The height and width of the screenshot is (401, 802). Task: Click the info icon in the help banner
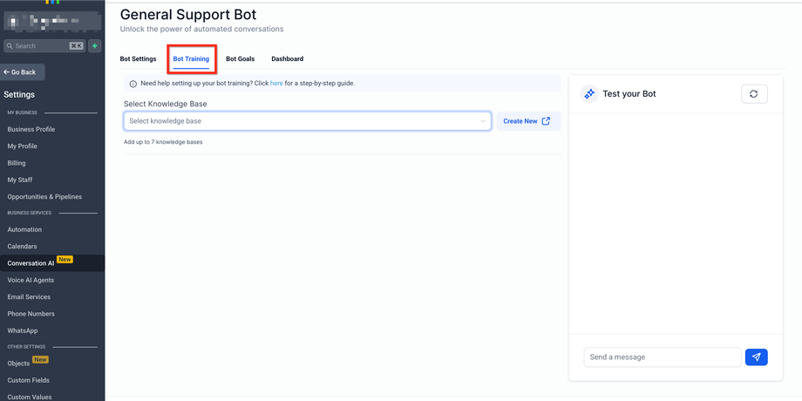click(133, 84)
